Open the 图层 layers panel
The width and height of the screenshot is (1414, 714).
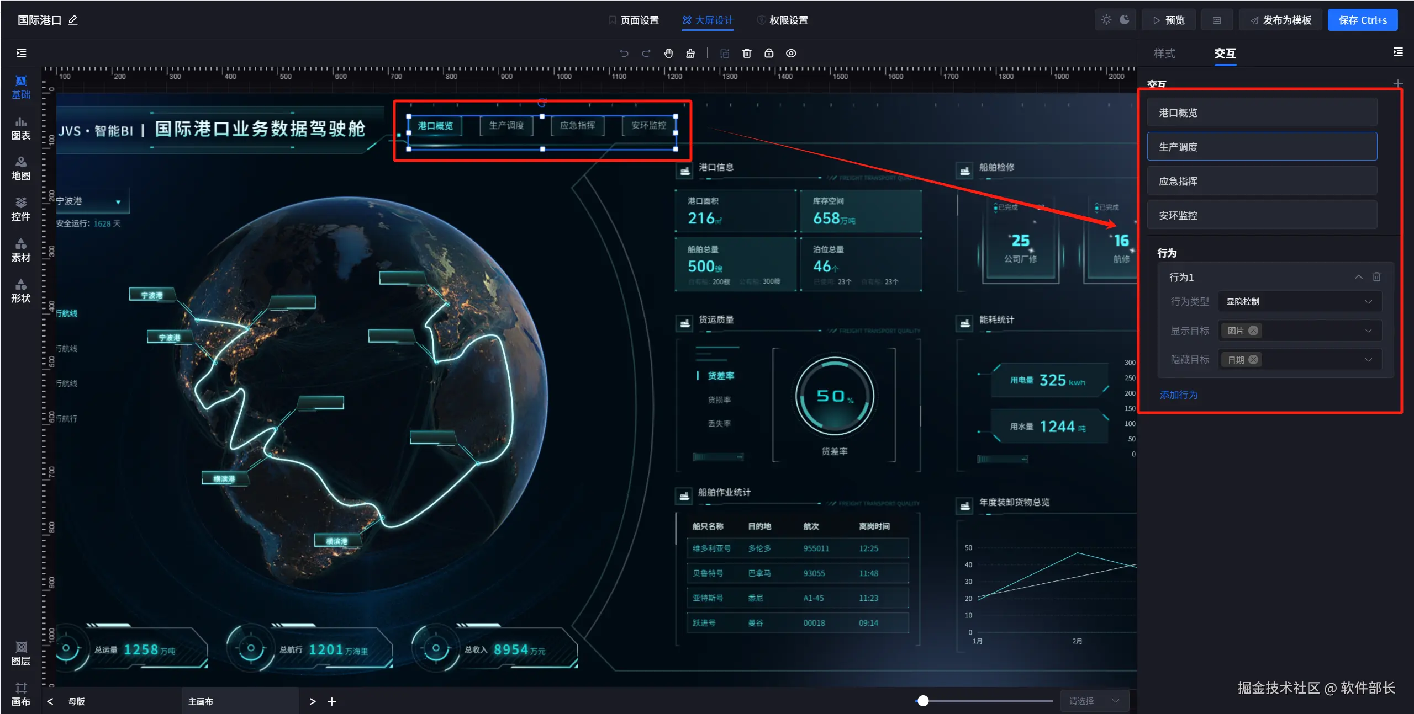tap(21, 653)
